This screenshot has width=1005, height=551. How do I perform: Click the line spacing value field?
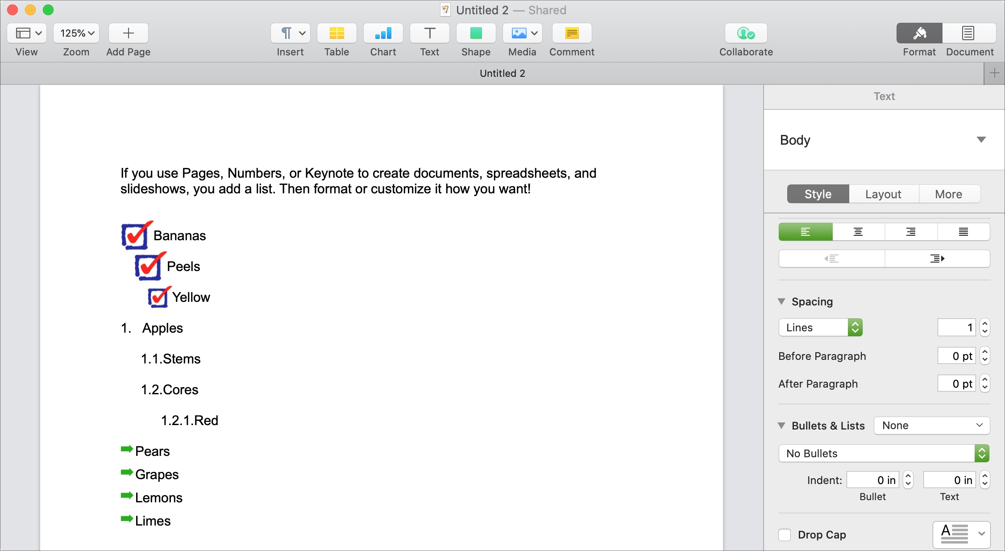tap(956, 327)
